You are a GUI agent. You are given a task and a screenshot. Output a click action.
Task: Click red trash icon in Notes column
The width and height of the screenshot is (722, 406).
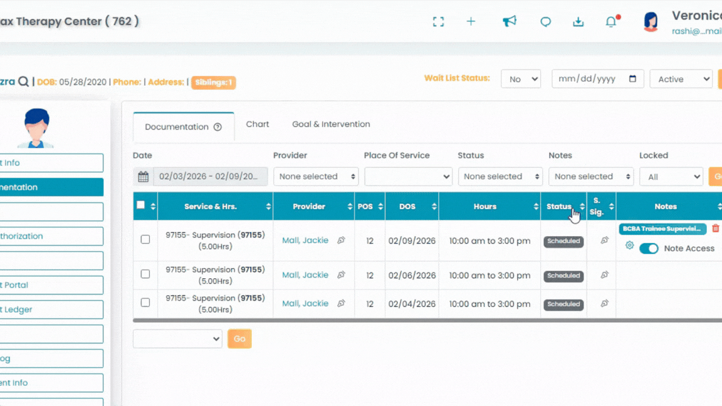coord(716,229)
